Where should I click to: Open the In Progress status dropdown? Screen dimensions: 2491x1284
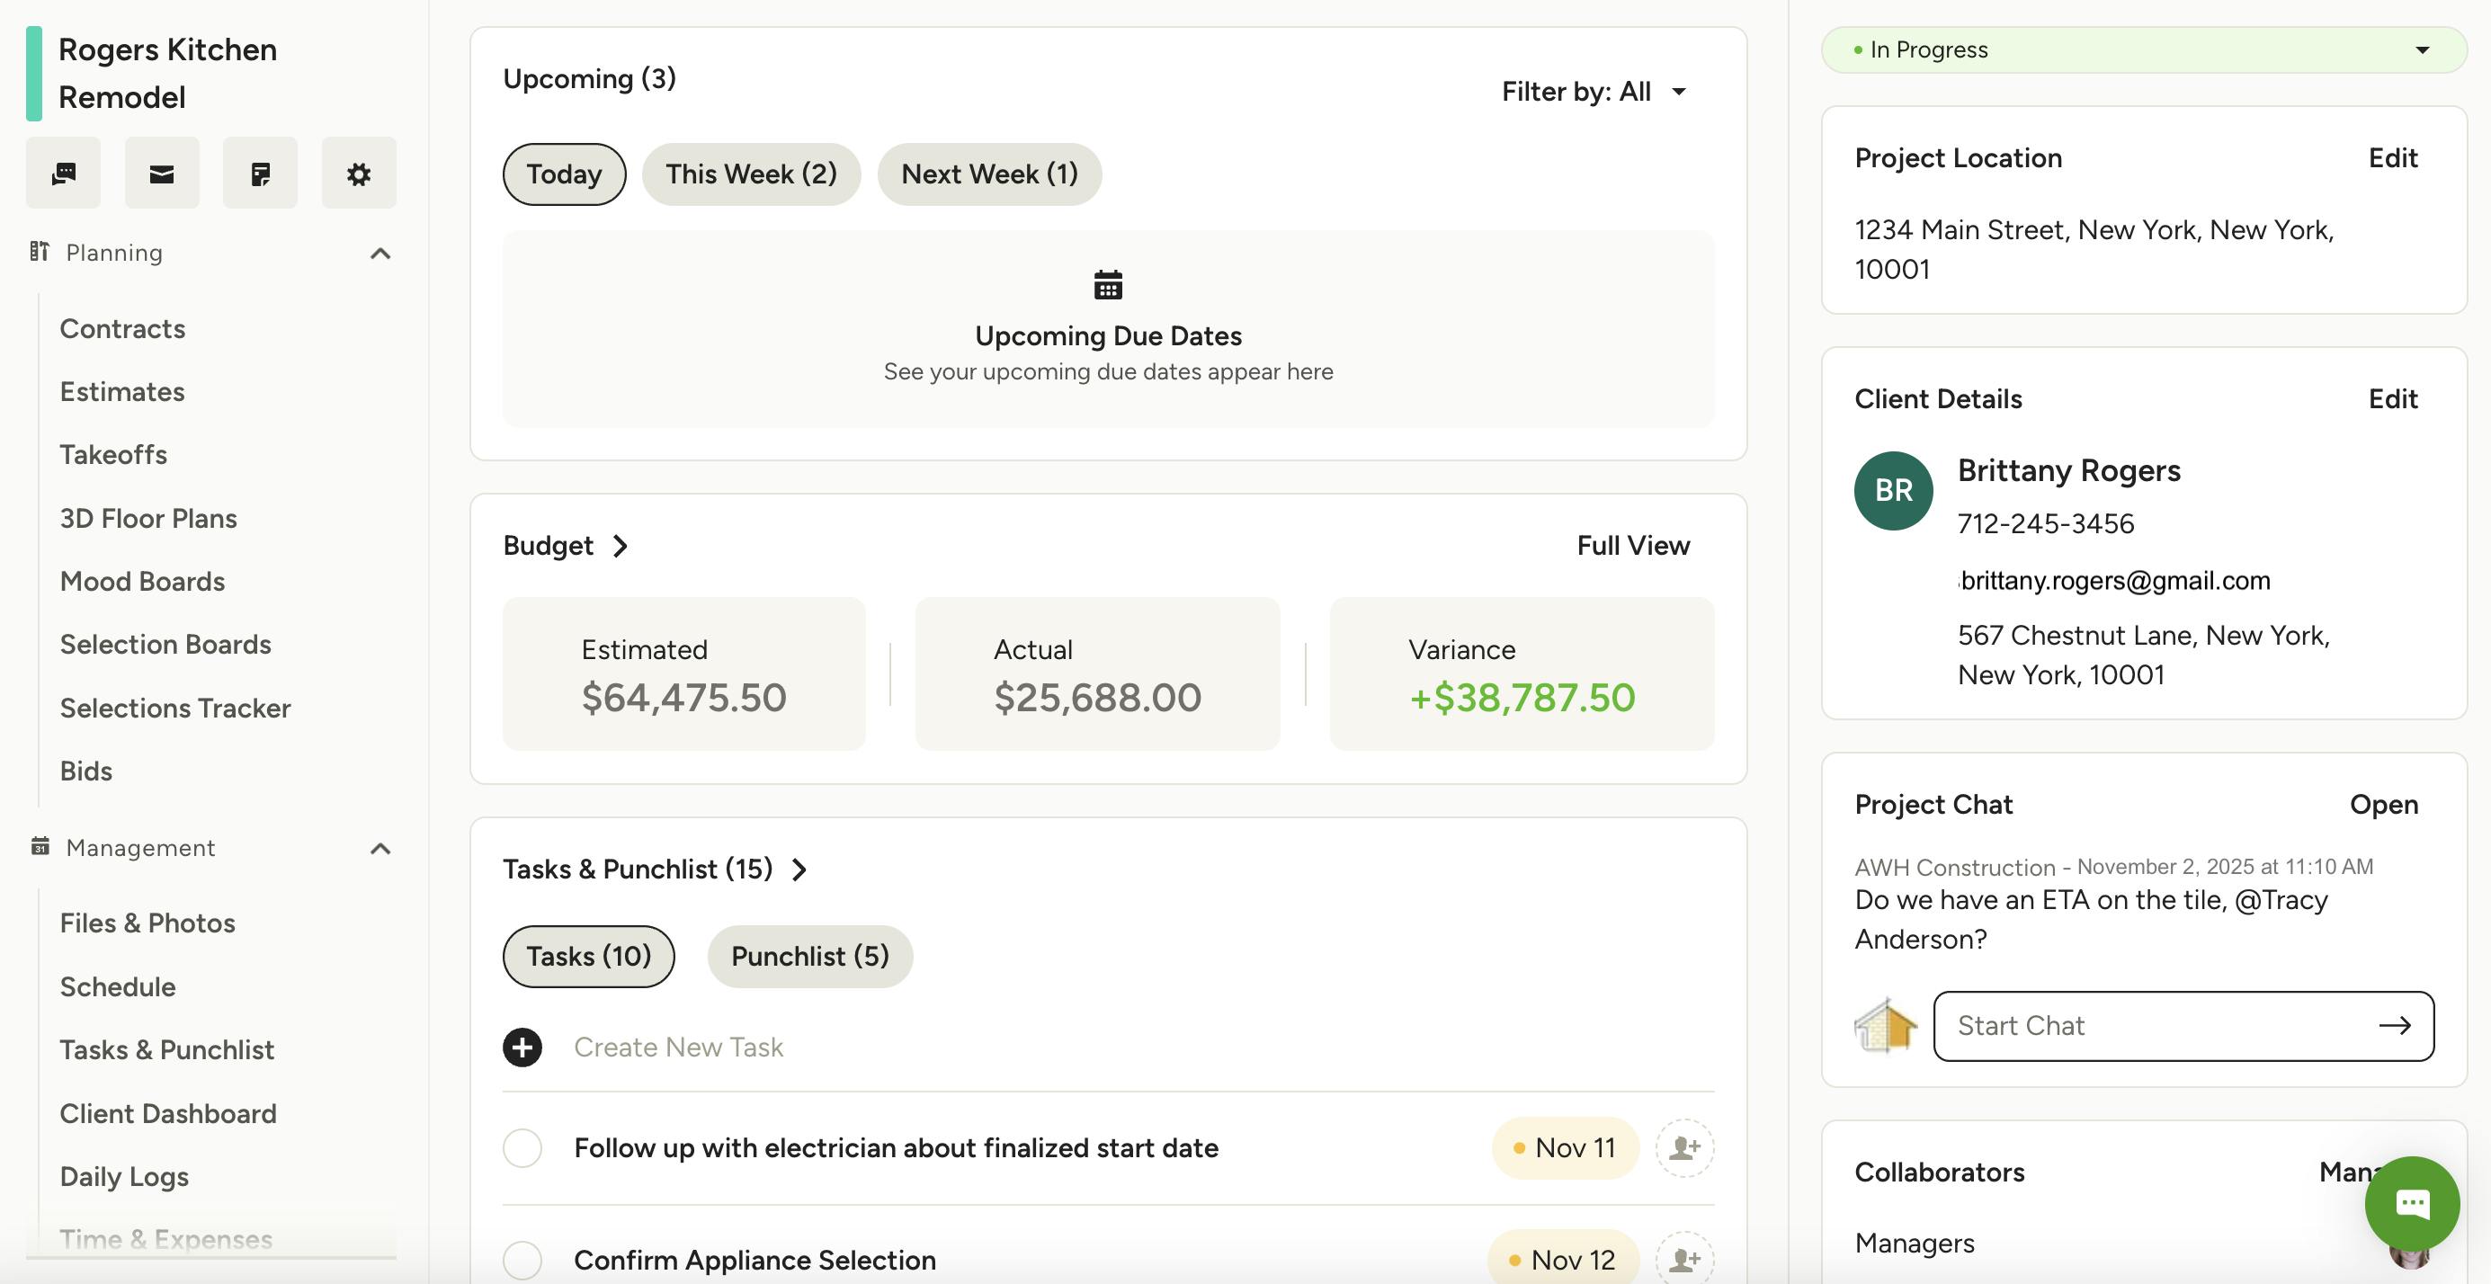[2143, 50]
